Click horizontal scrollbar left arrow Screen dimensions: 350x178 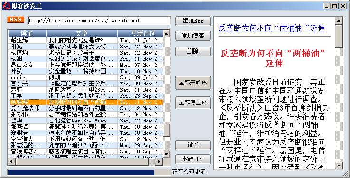tap(11, 161)
